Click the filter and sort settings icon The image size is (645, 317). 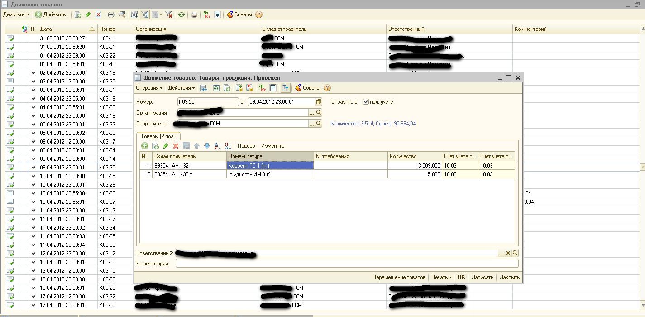pyautogui.click(x=134, y=14)
